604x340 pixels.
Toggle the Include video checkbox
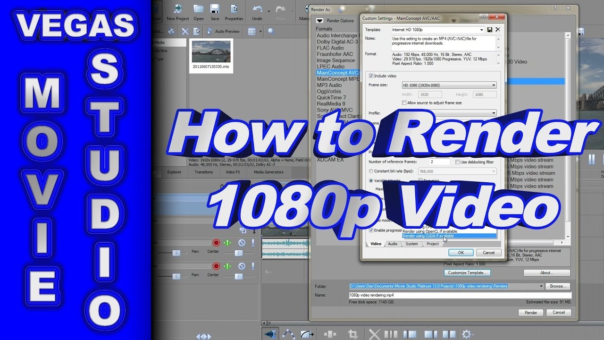371,76
